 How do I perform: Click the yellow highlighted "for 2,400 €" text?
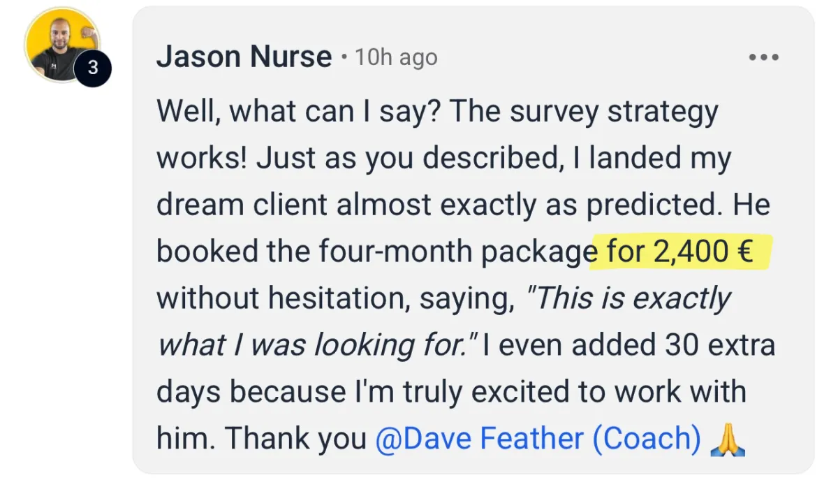pos(679,252)
